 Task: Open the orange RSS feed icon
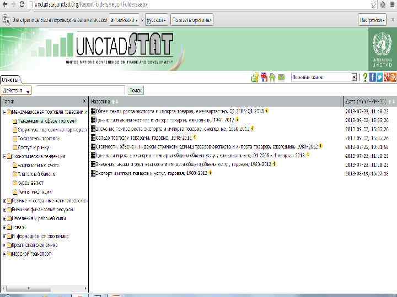click(x=393, y=78)
